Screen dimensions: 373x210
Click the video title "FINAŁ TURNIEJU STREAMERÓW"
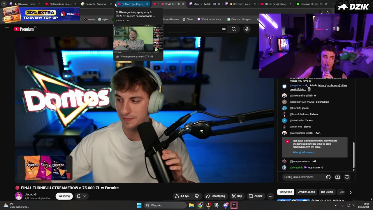[x=70, y=188]
